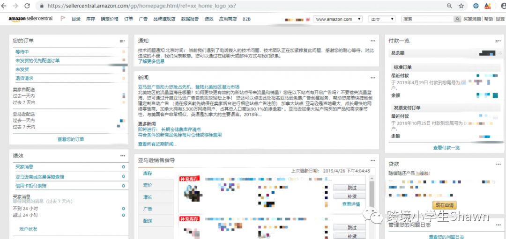Click the 跳过 button above the 查看详情 link

point(350,187)
